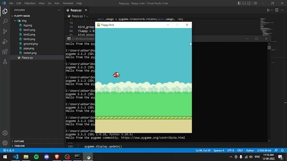287x161 pixels.
Task: Open the Run menu
Action: tap(57, 3)
